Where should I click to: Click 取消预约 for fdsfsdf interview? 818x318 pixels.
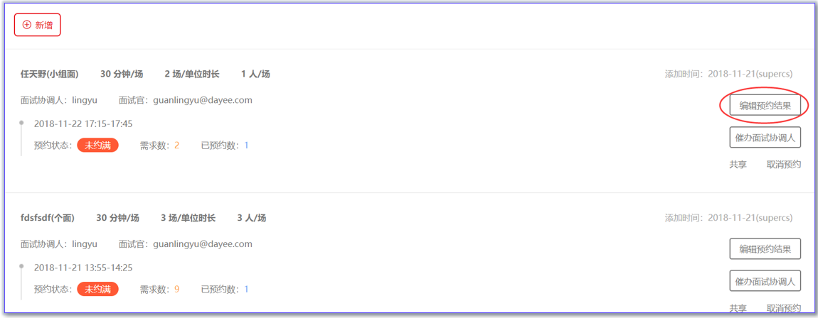(784, 308)
